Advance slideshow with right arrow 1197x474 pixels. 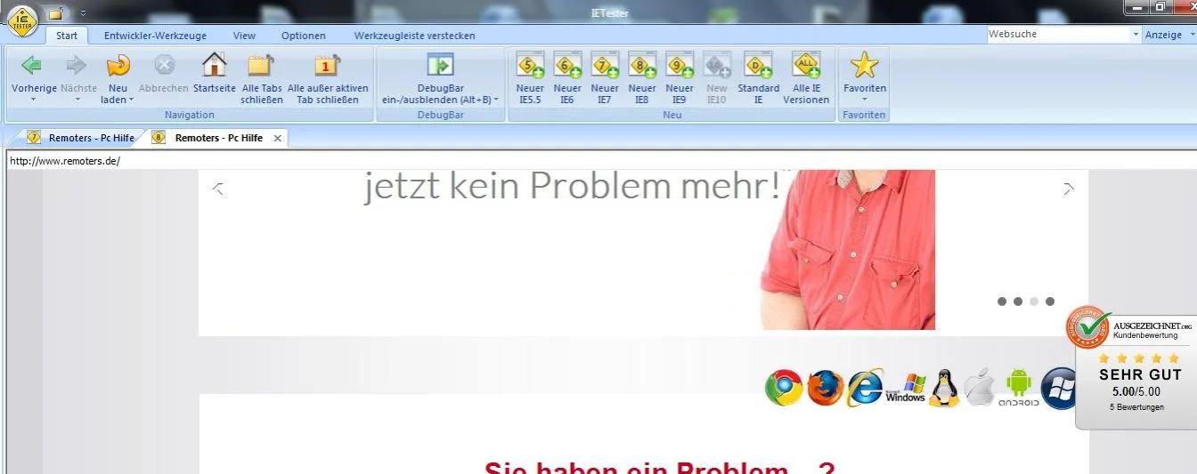(1069, 189)
